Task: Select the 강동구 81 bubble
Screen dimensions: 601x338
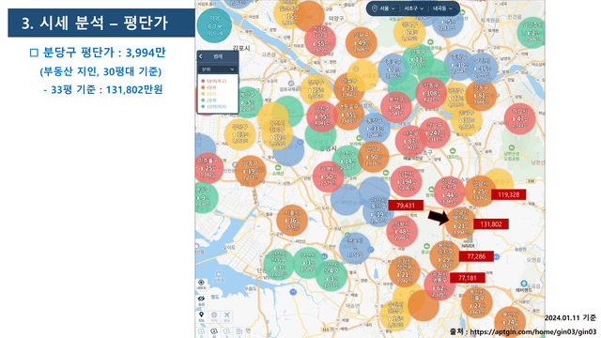Action: coord(481,96)
